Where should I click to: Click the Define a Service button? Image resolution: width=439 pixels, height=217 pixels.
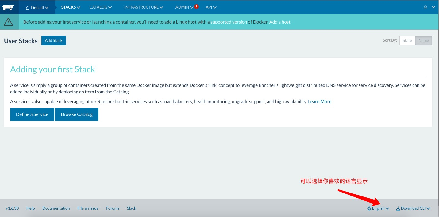[x=32, y=114]
